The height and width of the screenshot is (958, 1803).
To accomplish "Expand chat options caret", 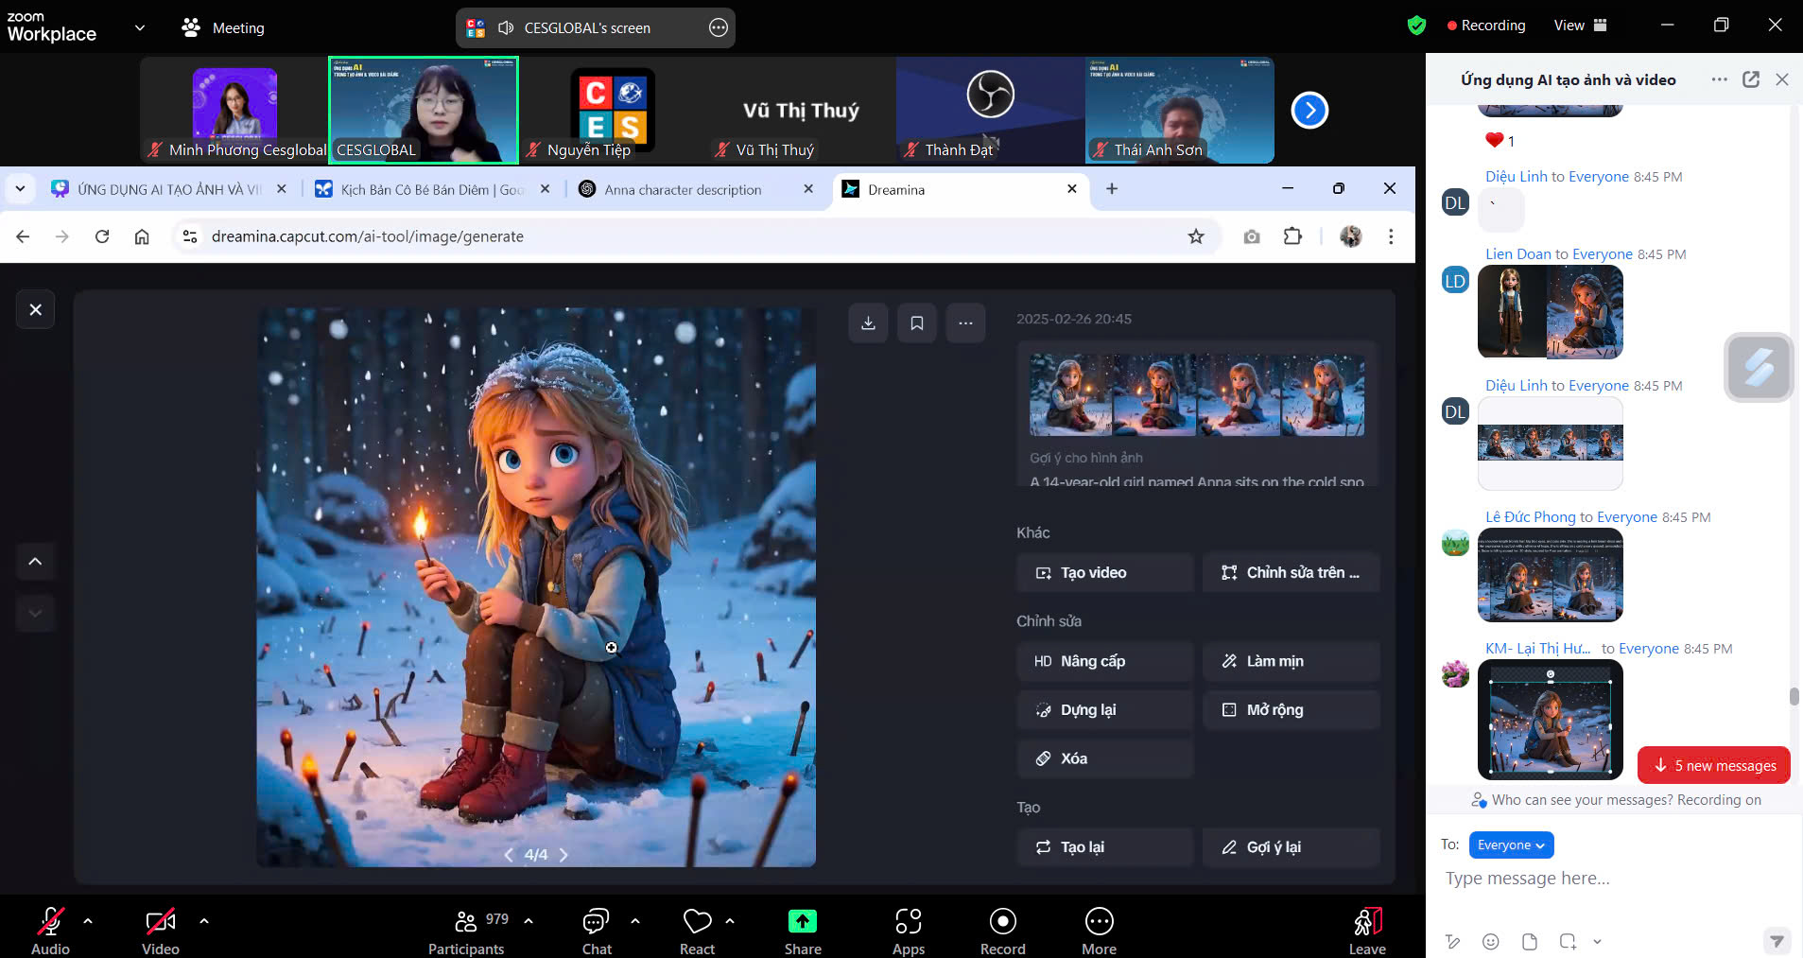I will click(x=635, y=920).
